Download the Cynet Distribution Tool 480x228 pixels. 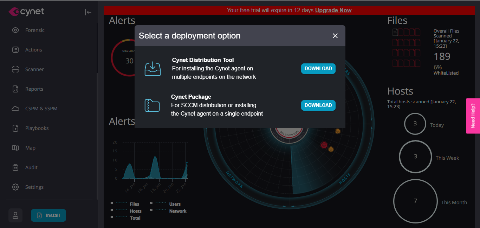318,69
